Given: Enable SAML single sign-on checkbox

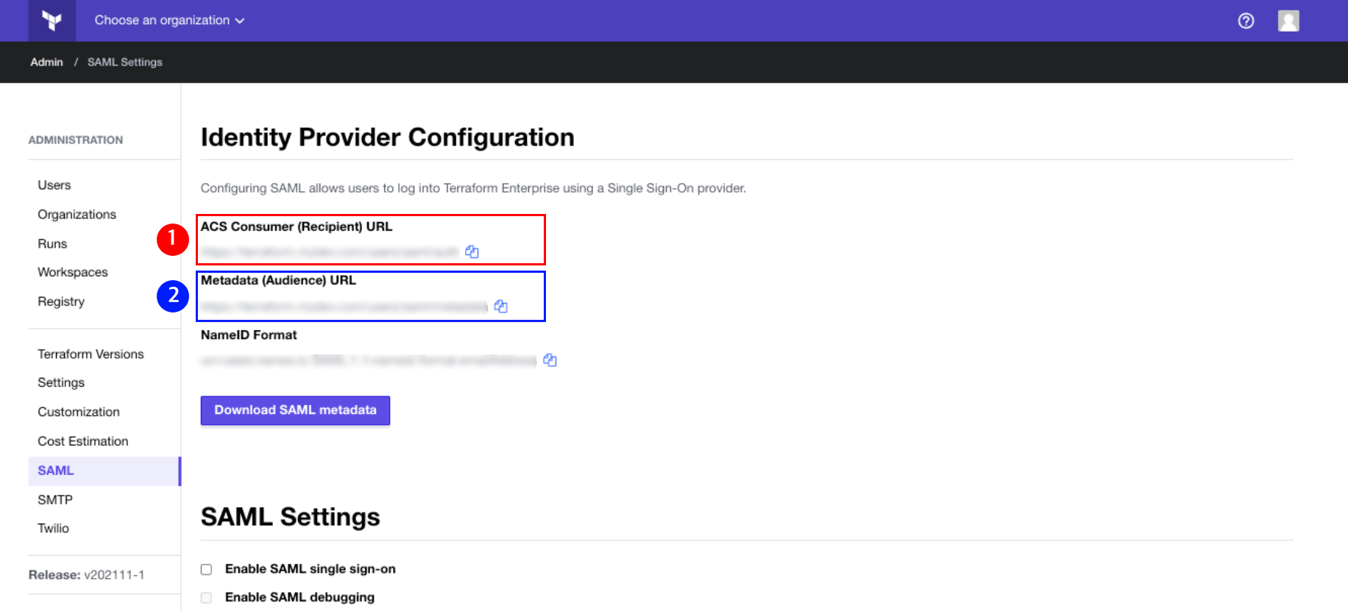Looking at the screenshot, I should tap(207, 569).
